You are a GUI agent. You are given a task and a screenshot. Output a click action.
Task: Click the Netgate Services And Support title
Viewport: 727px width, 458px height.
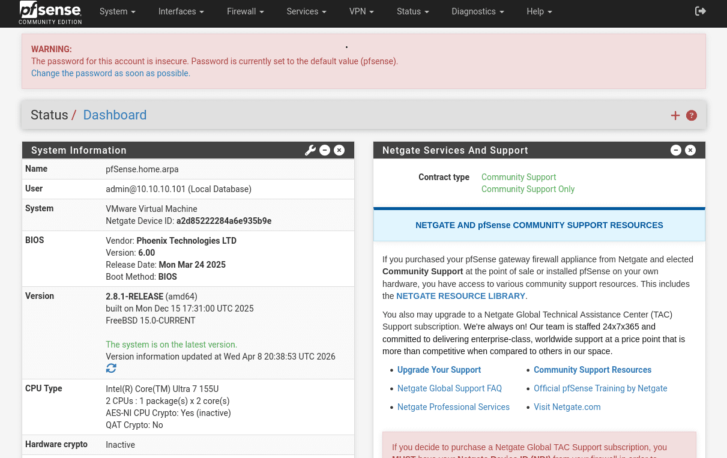pos(455,150)
